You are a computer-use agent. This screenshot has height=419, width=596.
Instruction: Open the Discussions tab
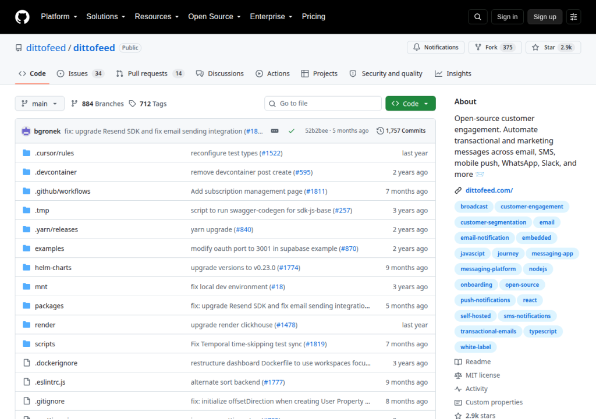(x=219, y=74)
